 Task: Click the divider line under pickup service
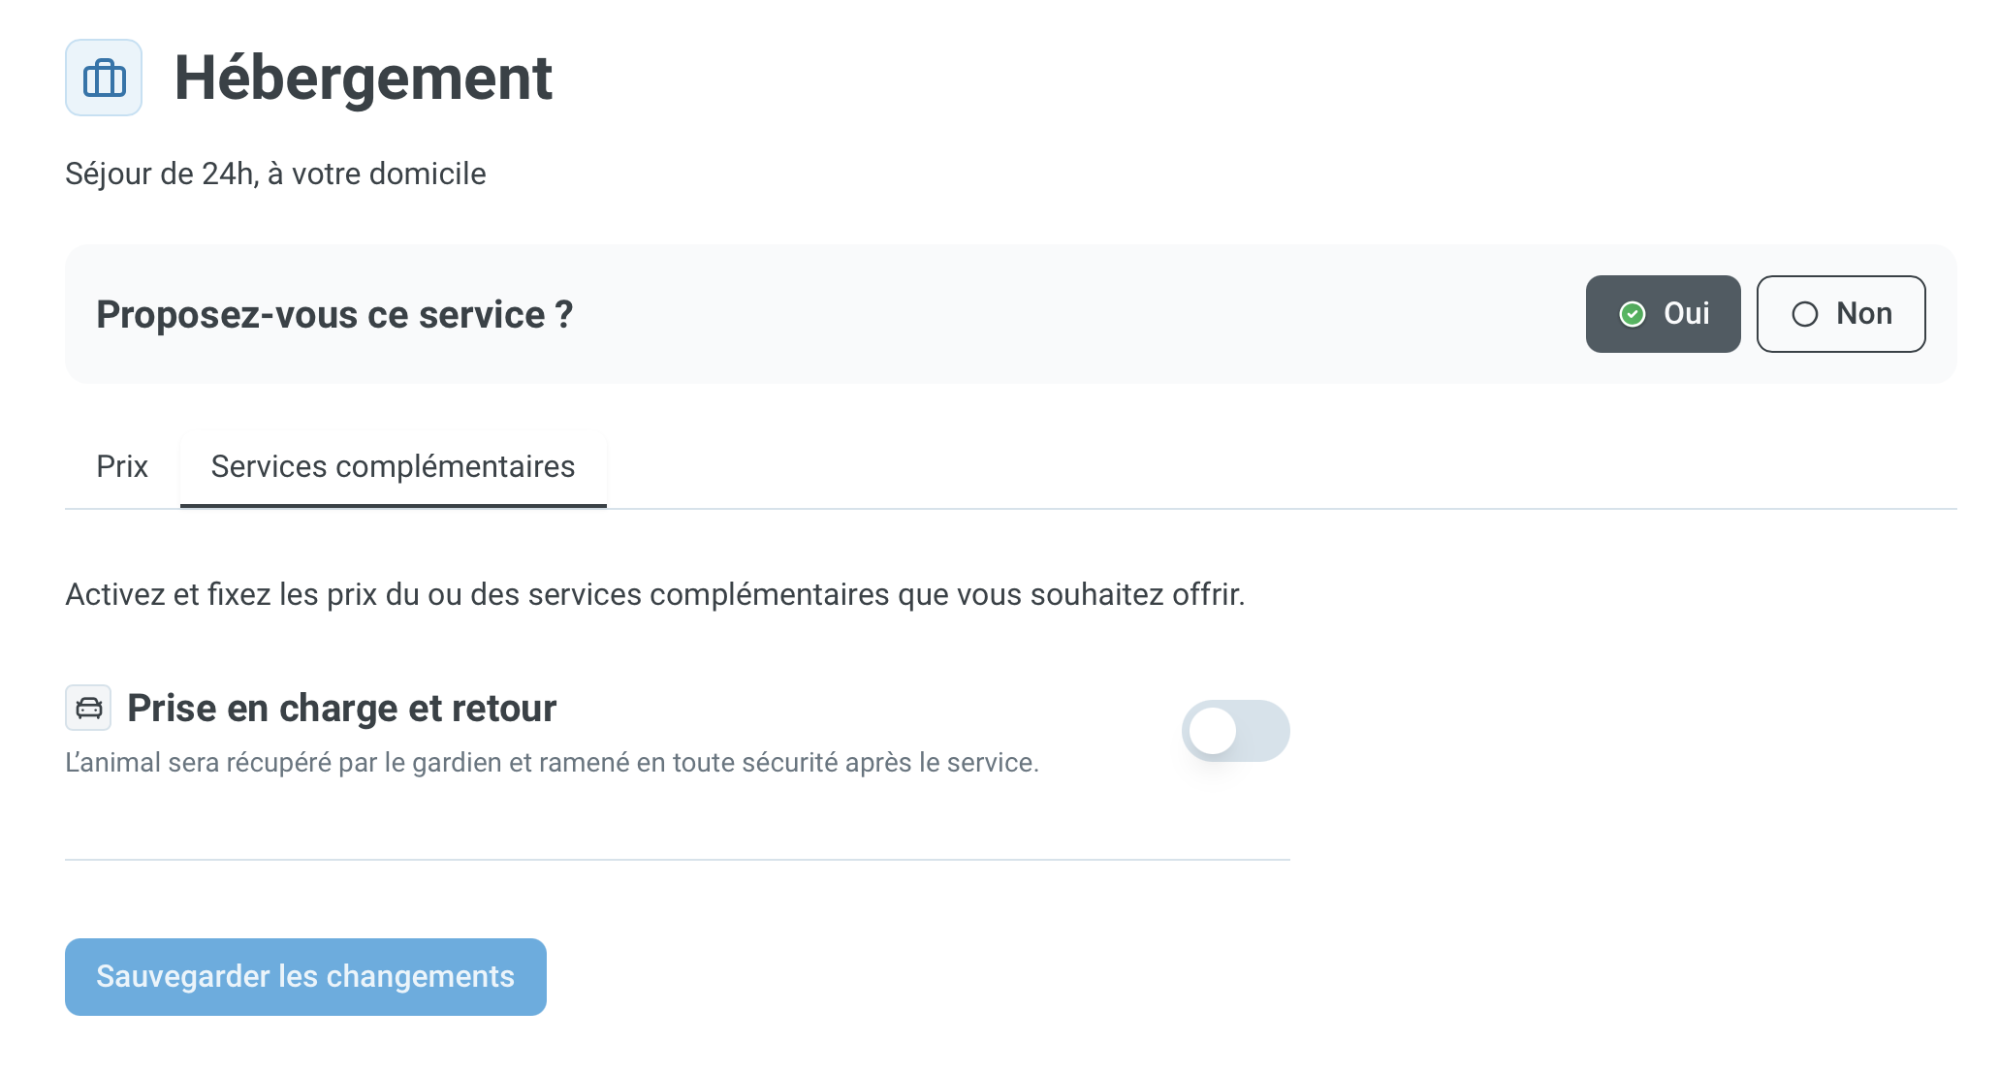(x=677, y=859)
